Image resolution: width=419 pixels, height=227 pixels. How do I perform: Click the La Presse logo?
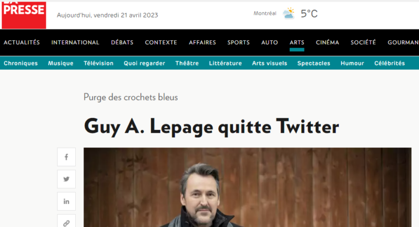(x=24, y=14)
